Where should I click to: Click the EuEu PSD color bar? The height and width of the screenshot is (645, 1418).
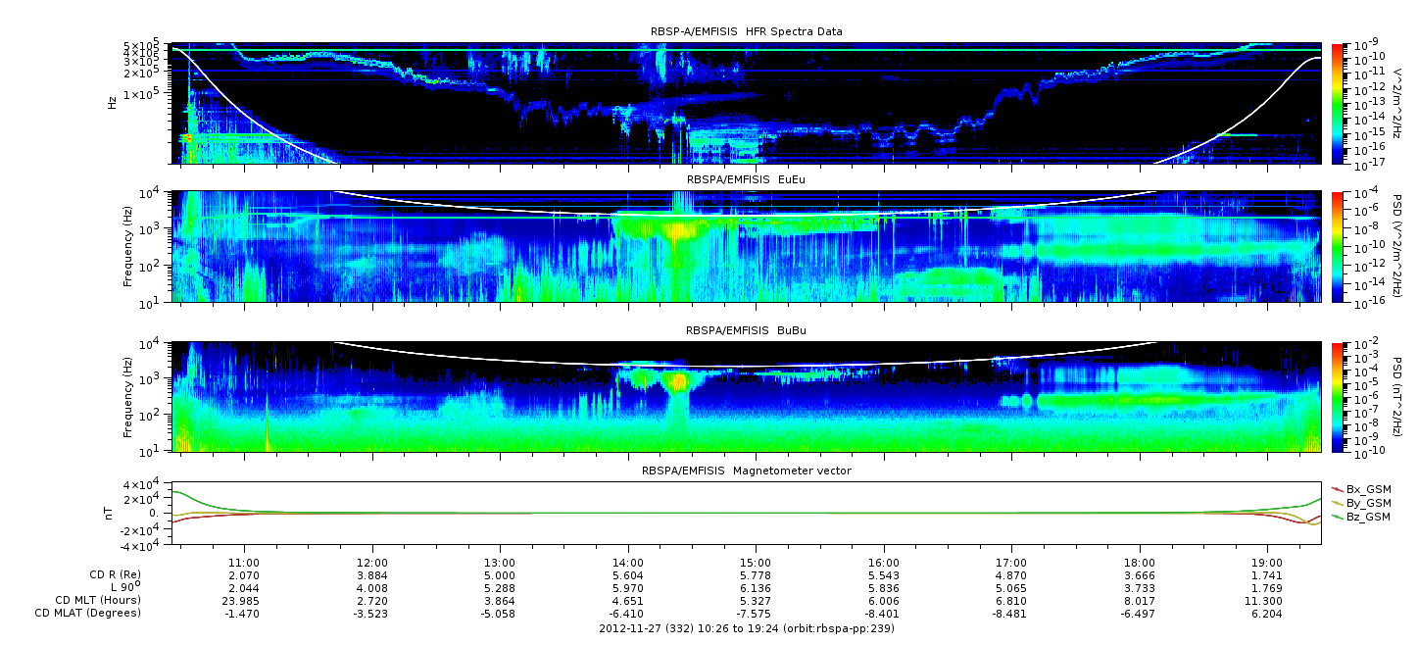[x=1338, y=247]
